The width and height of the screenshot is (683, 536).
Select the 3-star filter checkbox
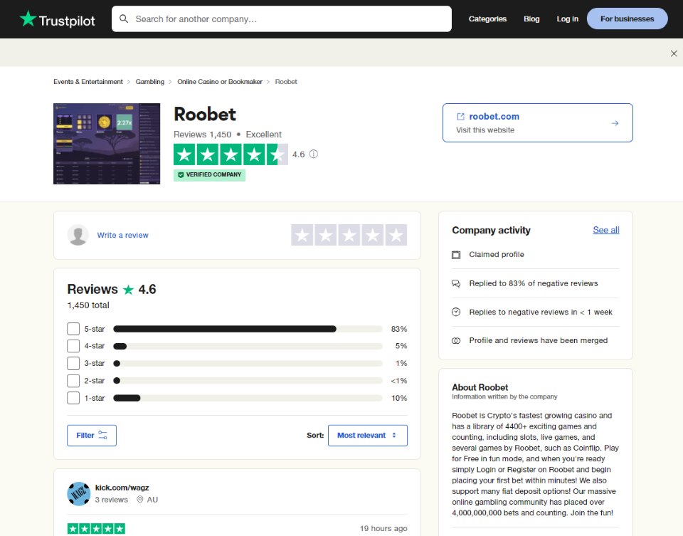pyautogui.click(x=72, y=363)
